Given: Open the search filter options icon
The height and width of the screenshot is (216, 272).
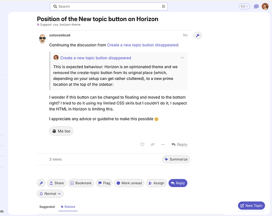Looking at the screenshot, I should tap(163, 6).
